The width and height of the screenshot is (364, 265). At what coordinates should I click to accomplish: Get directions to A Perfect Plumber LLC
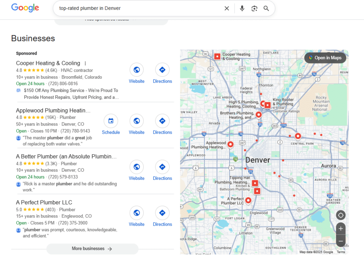(162, 216)
